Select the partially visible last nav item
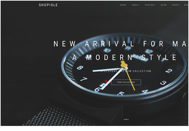The image size is (189, 131). 186,5
